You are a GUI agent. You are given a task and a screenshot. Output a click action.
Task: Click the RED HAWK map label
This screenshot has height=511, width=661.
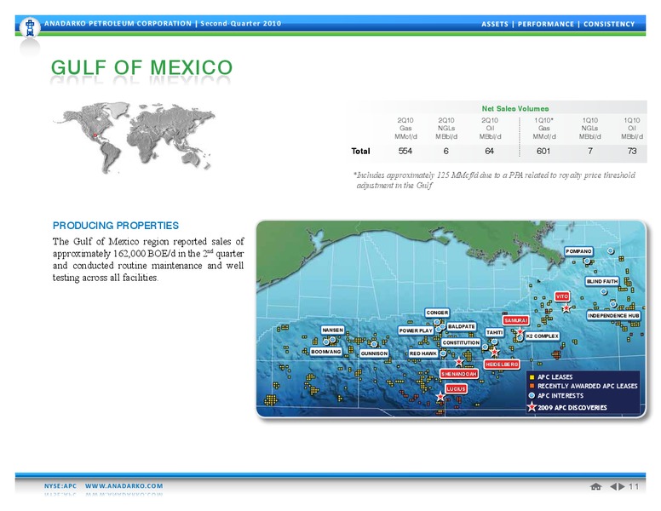tap(423, 353)
